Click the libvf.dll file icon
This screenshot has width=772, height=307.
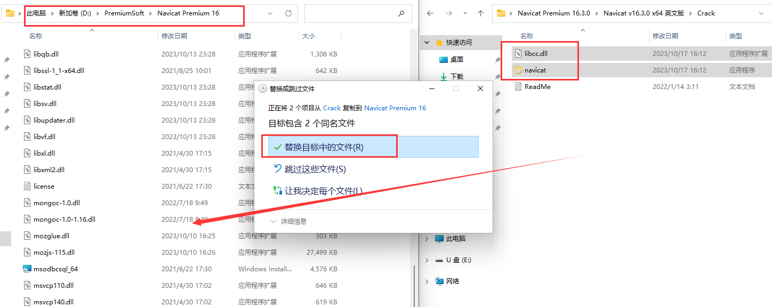pos(27,136)
